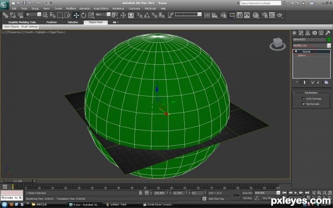Click the Mirror tool icon
This screenshot has height=208, width=333.
click(x=207, y=15)
